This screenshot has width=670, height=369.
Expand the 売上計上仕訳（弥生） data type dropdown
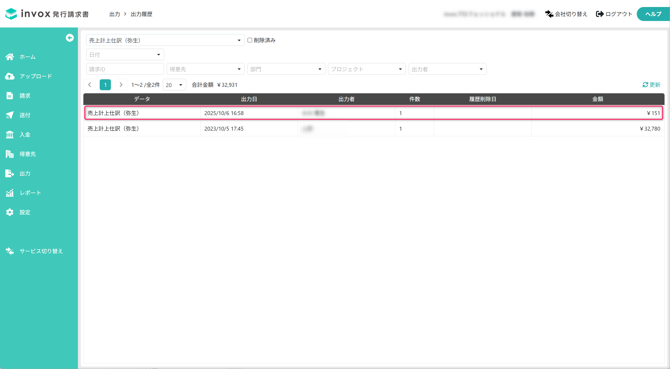(x=165, y=40)
